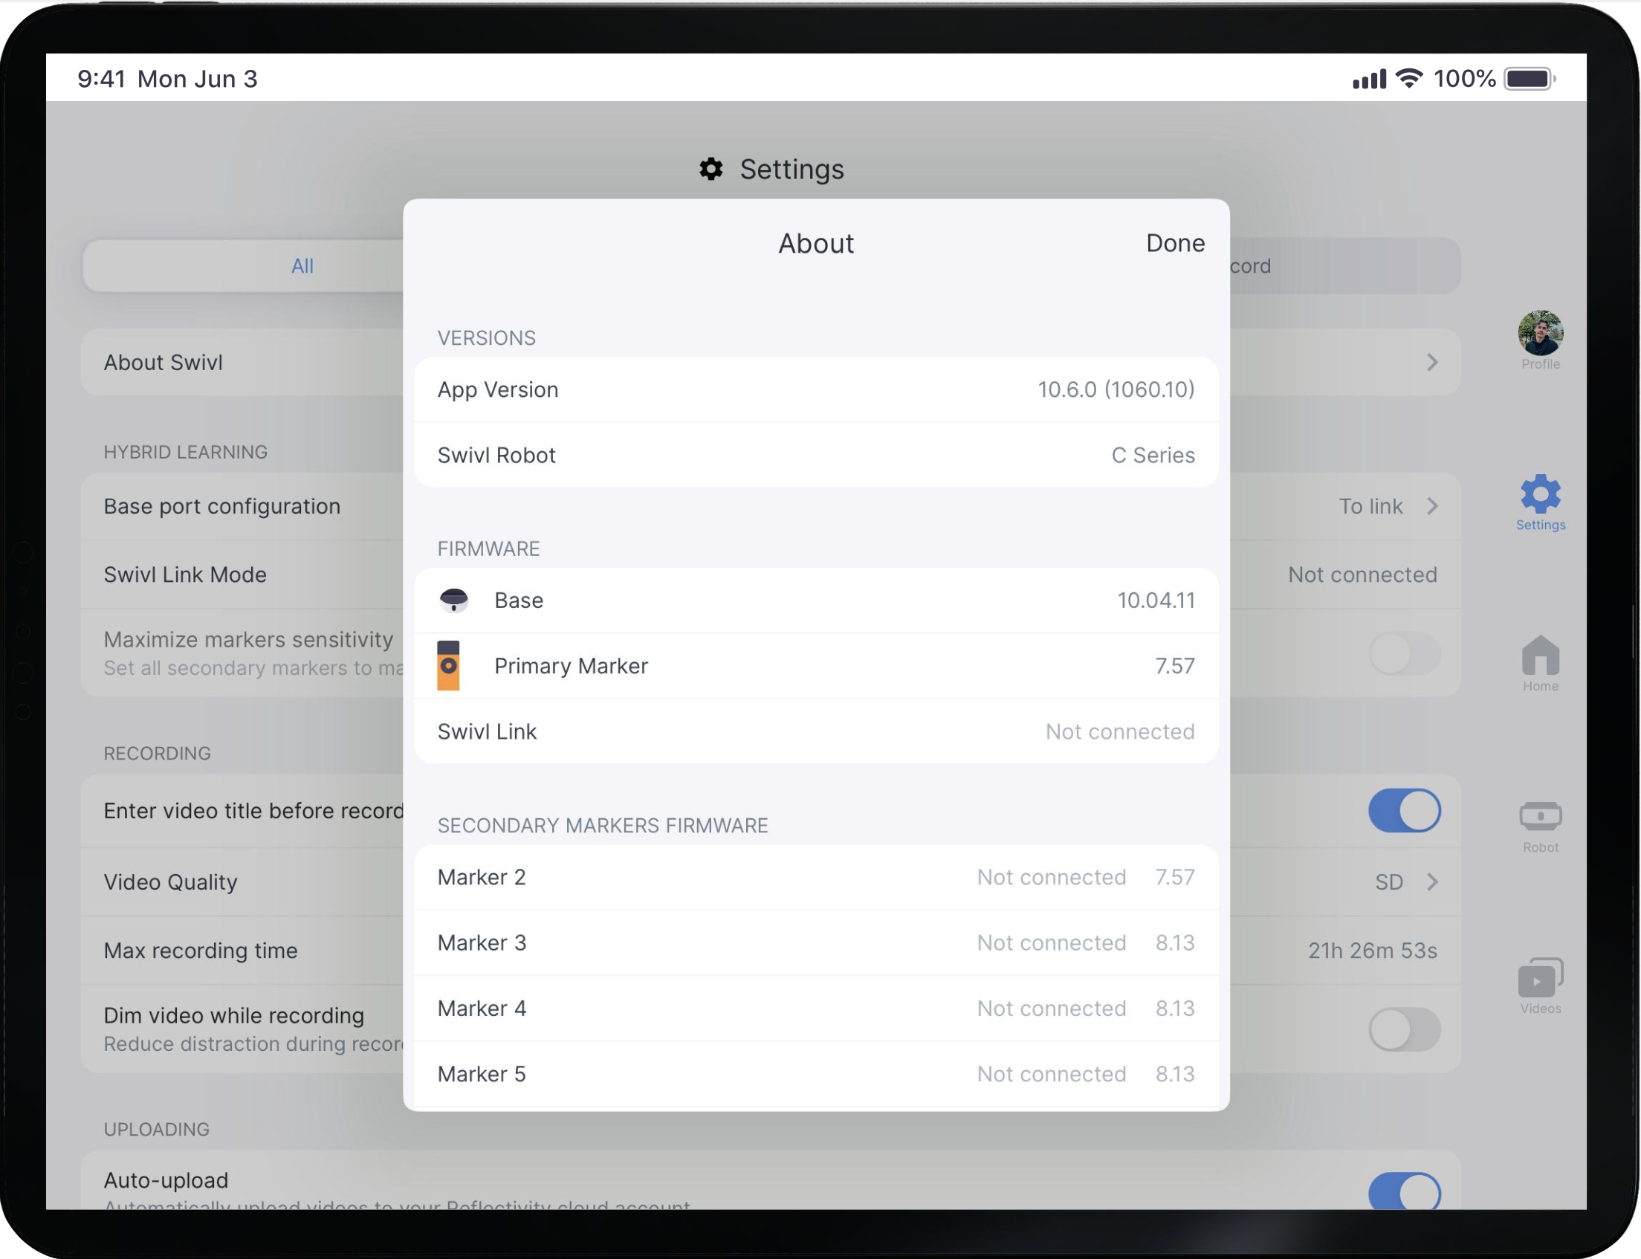Turn off the Auto-upload switch
Screen dimensions: 1641x1259
(1403, 1191)
